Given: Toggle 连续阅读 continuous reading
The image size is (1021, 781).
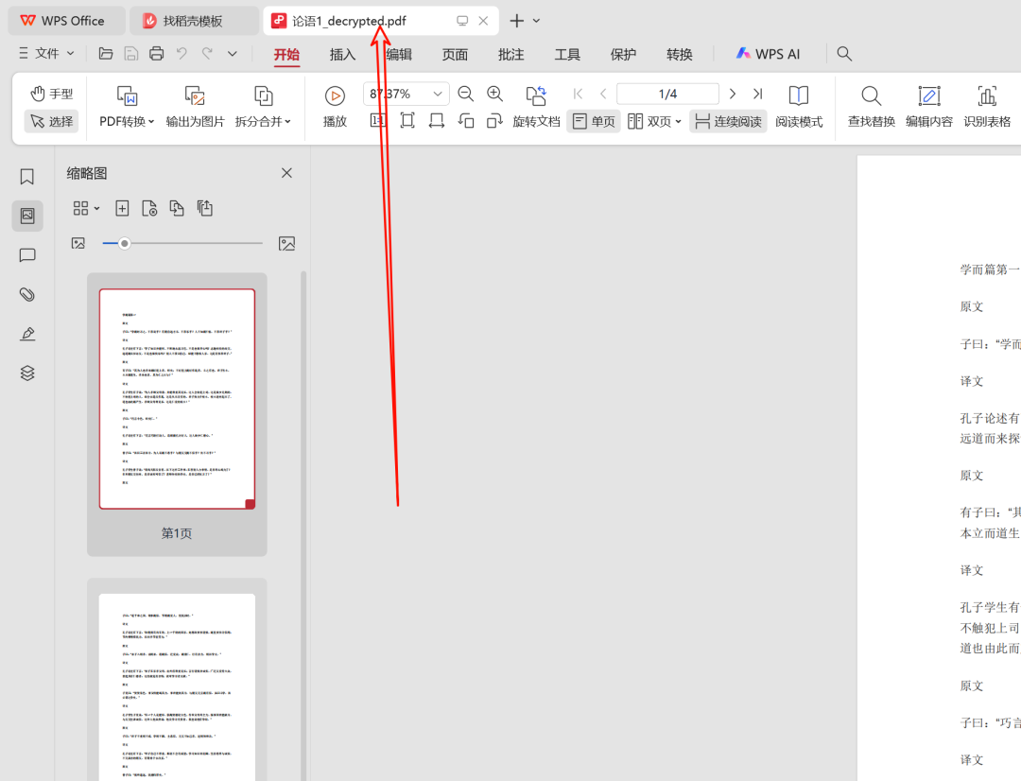Looking at the screenshot, I should 728,121.
